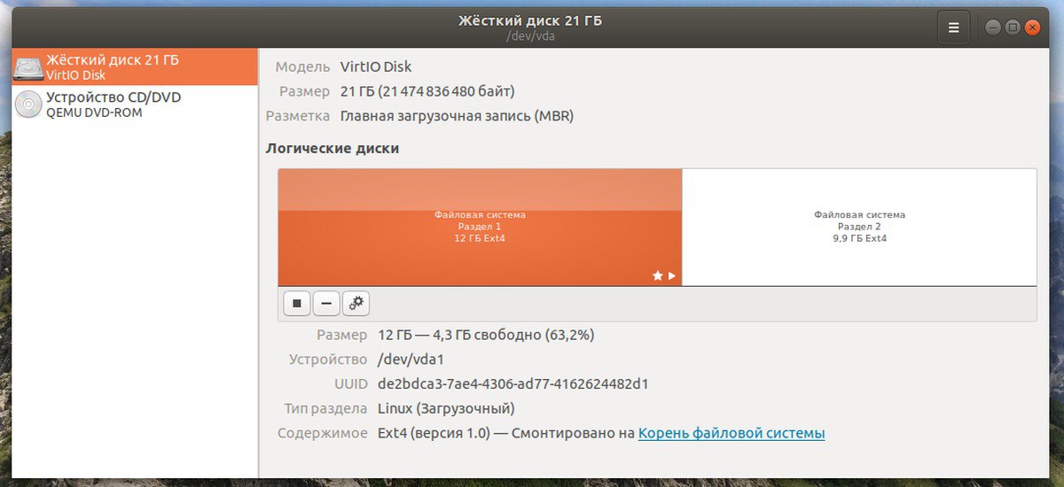Select Раздел 1 12 ГБ Ext4 partition
1064x487 pixels.
(x=480, y=227)
